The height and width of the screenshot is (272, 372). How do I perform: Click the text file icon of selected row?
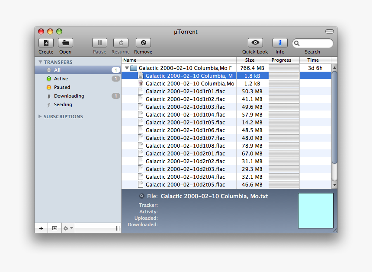(x=141, y=76)
